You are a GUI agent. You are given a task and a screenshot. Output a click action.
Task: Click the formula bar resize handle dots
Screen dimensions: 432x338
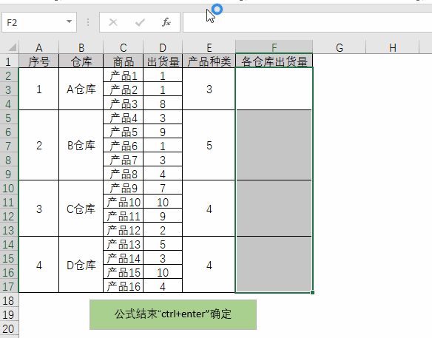[88, 22]
